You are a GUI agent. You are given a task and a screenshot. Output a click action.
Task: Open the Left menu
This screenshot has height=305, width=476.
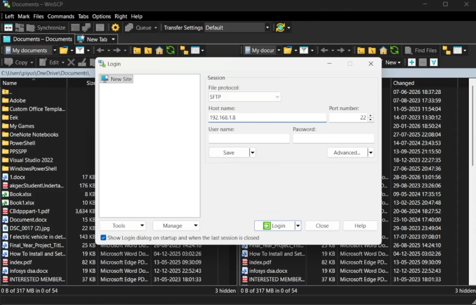(10, 17)
